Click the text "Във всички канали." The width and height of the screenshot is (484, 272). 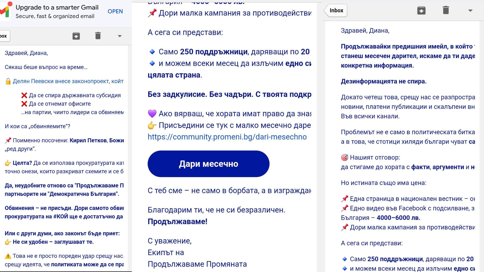tap(370, 116)
